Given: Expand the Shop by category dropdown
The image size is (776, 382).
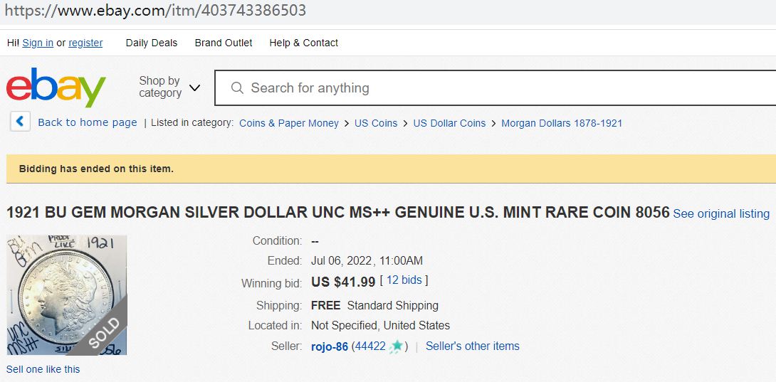Looking at the screenshot, I should point(169,87).
